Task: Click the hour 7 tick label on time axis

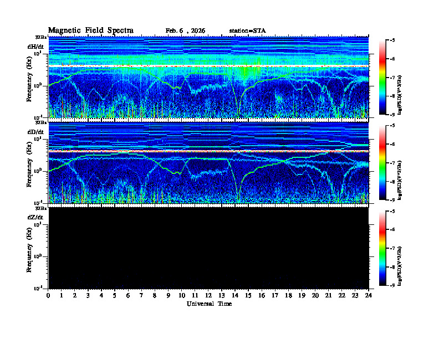Action: [141, 295]
